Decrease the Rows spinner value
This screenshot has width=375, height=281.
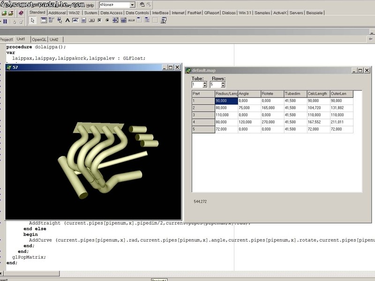click(x=224, y=87)
